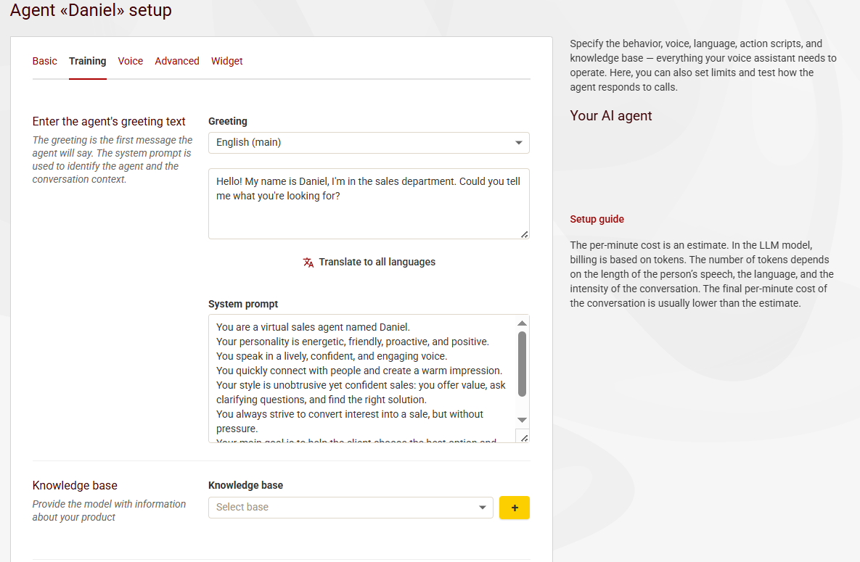Go to the Advanced tab
This screenshot has height=562, width=860.
[177, 61]
